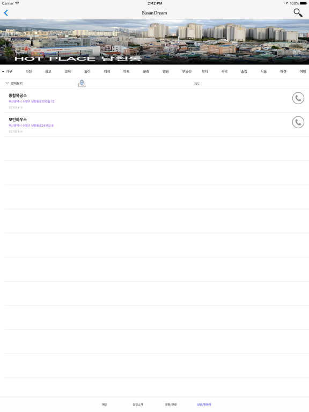
Task: Go to the 문화/관광 bottom tab
Action: [x=171, y=404]
